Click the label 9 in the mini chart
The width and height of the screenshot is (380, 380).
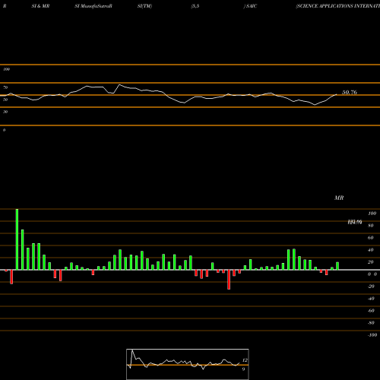pyautogui.click(x=243, y=369)
